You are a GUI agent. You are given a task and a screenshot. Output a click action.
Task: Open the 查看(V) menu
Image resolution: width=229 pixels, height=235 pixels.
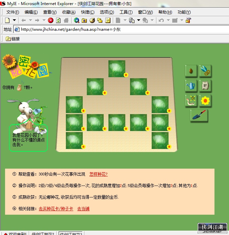[x=50, y=12]
